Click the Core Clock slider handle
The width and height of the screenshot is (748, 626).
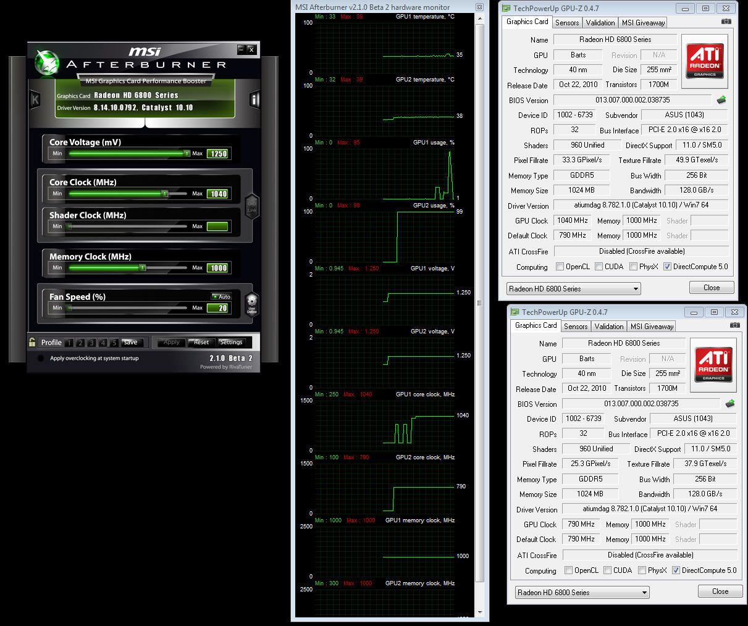164,193
